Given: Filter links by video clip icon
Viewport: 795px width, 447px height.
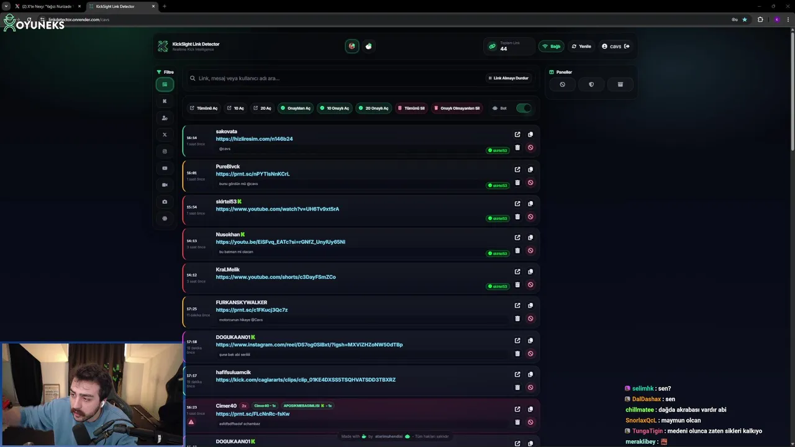Looking at the screenshot, I should pos(165,185).
